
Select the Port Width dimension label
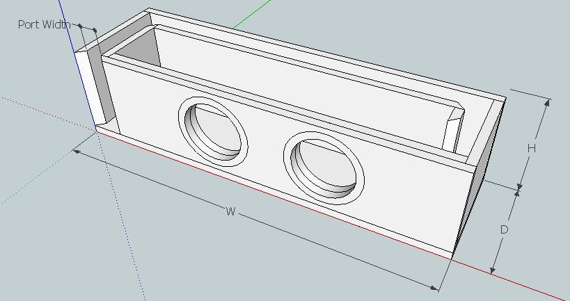[x=44, y=24]
